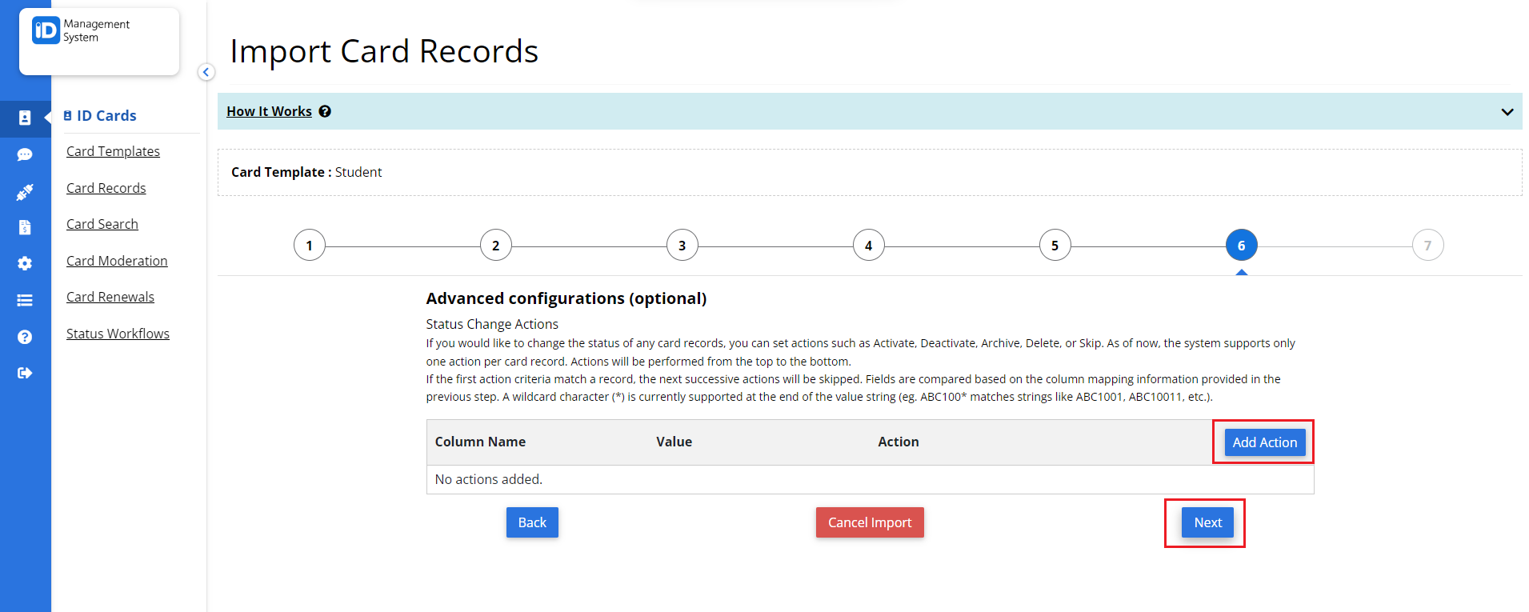Collapse the How It Works panel chevron

tap(1506, 111)
